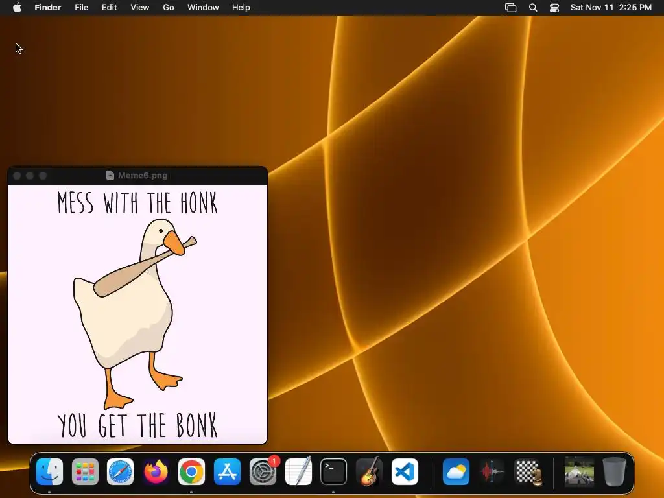Open Control Center
The image size is (664, 498).
[554, 8]
